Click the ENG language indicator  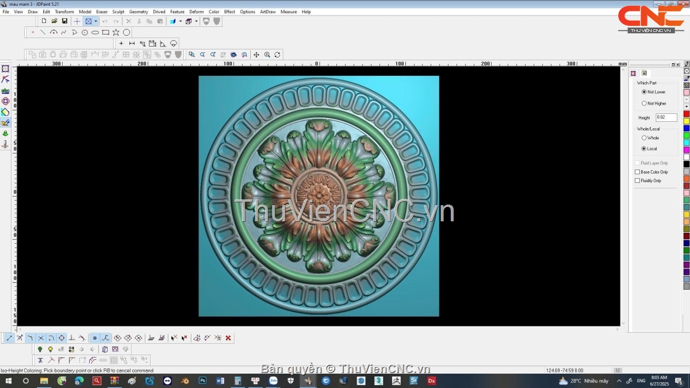(x=641, y=381)
